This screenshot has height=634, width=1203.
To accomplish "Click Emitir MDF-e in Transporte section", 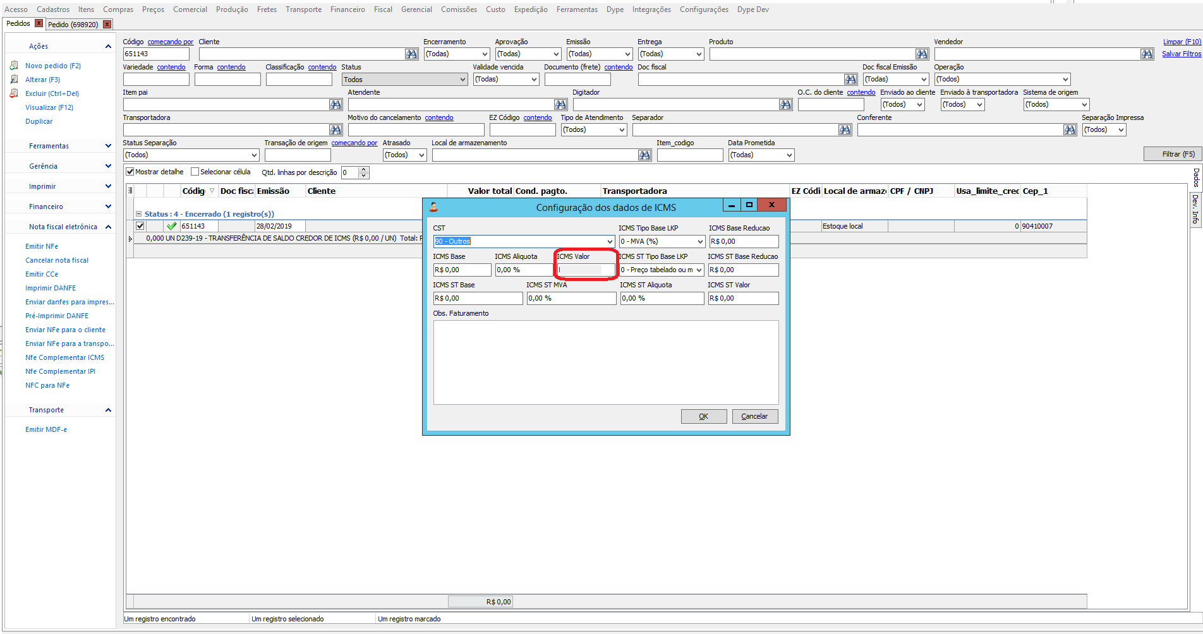I will tap(46, 429).
